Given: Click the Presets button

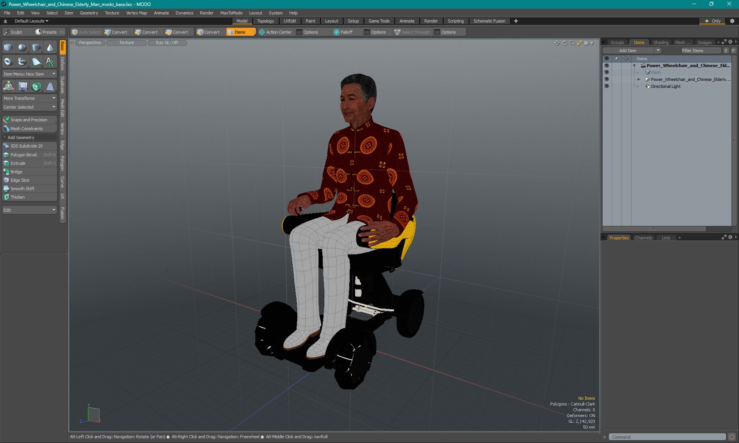Looking at the screenshot, I should [x=50, y=32].
